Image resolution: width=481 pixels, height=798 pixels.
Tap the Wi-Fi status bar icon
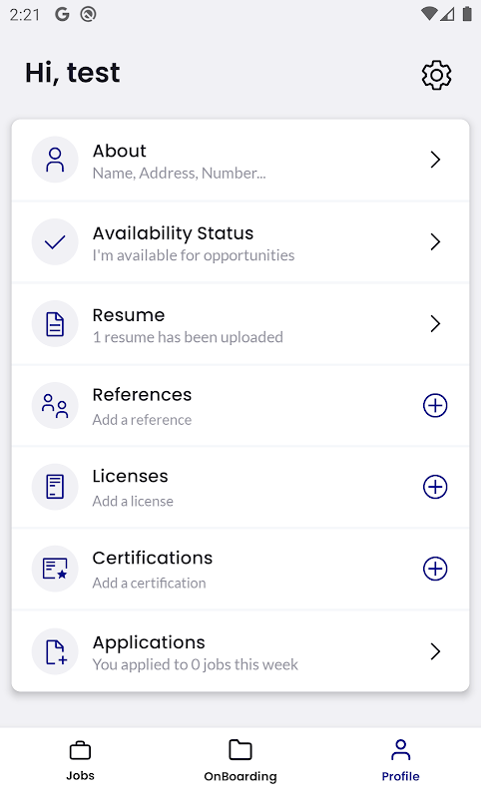428,14
